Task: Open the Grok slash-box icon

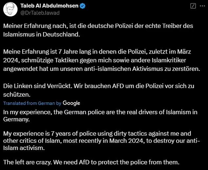Action: pyautogui.click(x=193, y=6)
